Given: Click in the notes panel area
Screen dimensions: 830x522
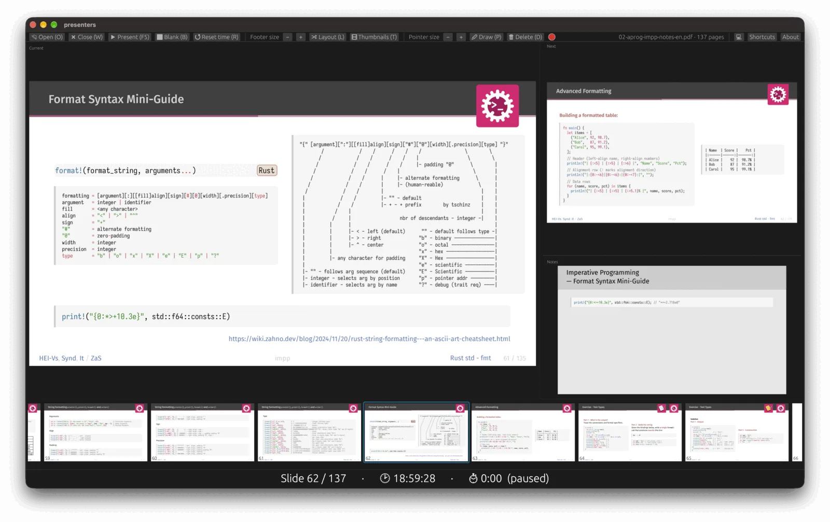Looking at the screenshot, I should (x=672, y=330).
